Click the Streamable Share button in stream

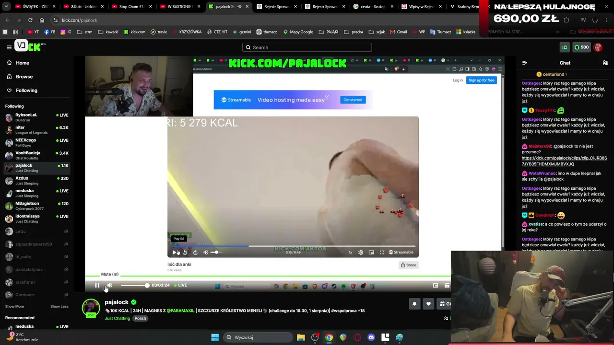[x=409, y=265]
